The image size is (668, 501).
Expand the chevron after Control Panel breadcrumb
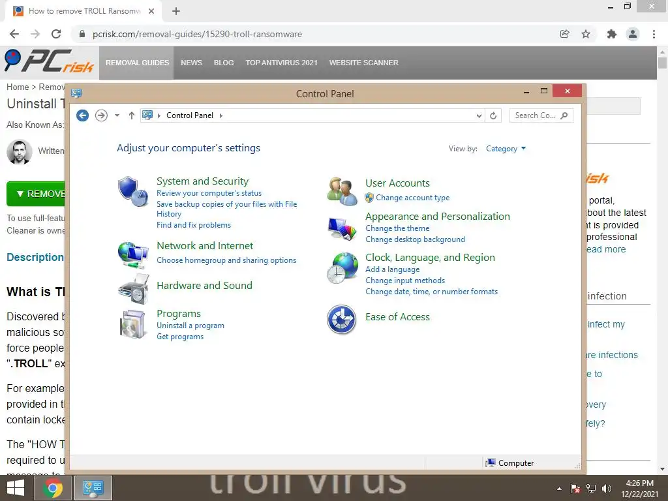tap(220, 115)
